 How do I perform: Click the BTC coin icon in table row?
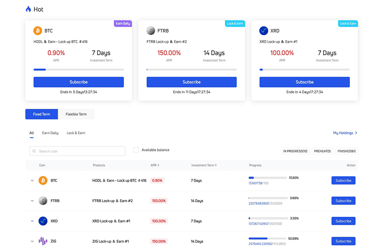pos(43,180)
